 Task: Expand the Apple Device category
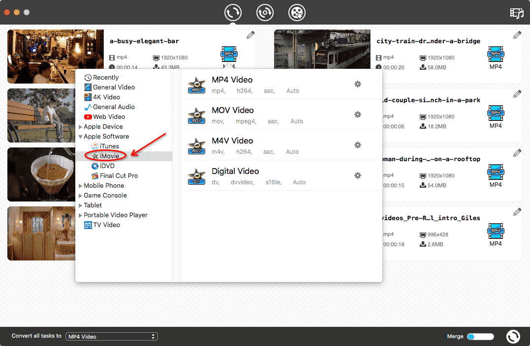point(80,127)
